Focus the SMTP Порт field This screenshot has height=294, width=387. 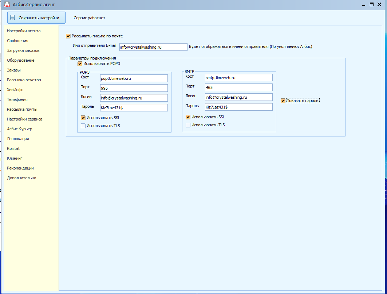tap(239, 87)
